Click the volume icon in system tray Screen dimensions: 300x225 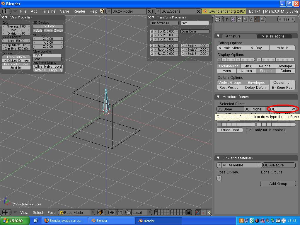point(257,221)
